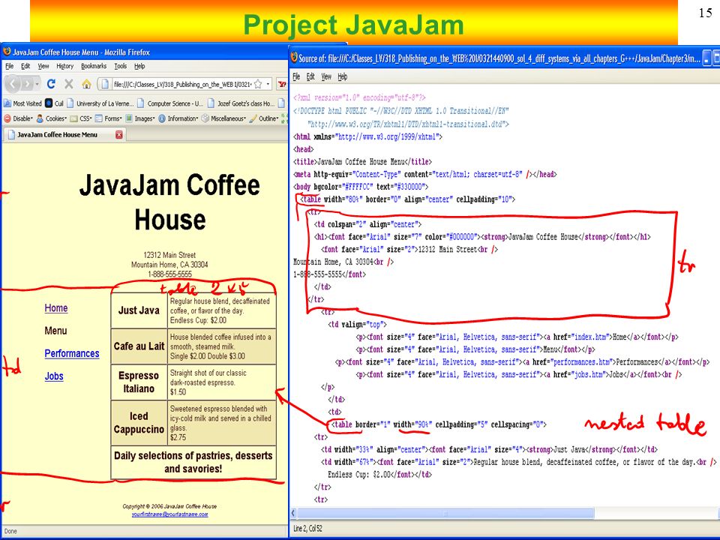Open the Firefox File menu
Screen dimensions: 720x540
click(x=10, y=66)
